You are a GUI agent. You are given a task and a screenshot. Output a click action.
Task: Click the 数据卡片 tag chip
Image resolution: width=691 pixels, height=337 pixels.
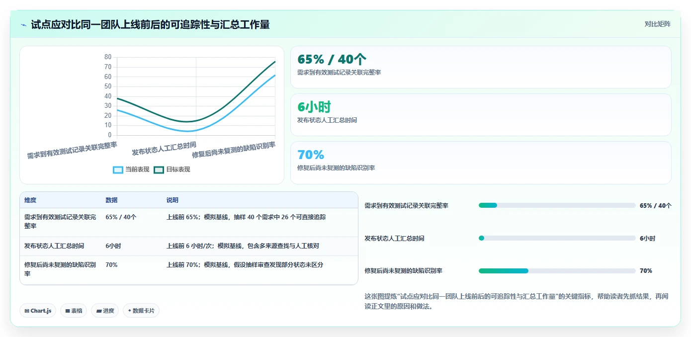(x=141, y=311)
